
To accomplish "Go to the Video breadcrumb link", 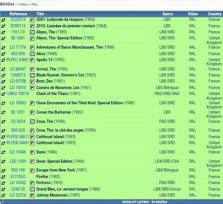I will pyautogui.click(x=23, y=4).
